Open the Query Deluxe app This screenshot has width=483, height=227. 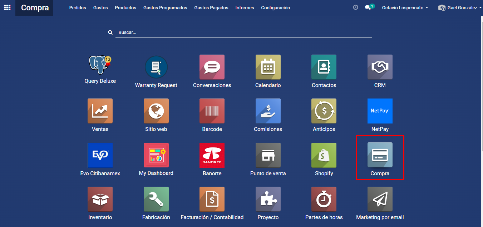pos(100,65)
